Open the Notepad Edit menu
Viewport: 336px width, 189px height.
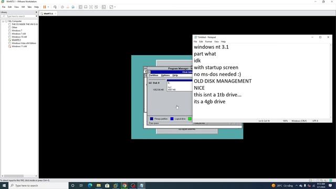[x=201, y=41]
